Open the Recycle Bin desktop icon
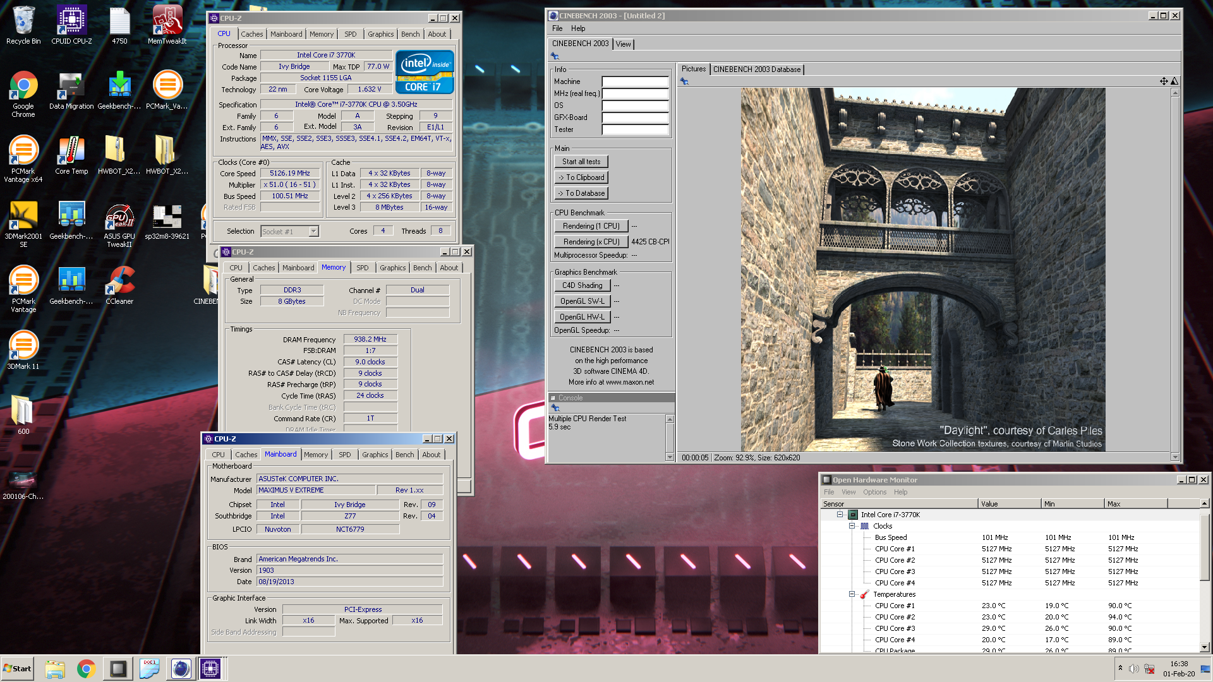 pos(23,25)
